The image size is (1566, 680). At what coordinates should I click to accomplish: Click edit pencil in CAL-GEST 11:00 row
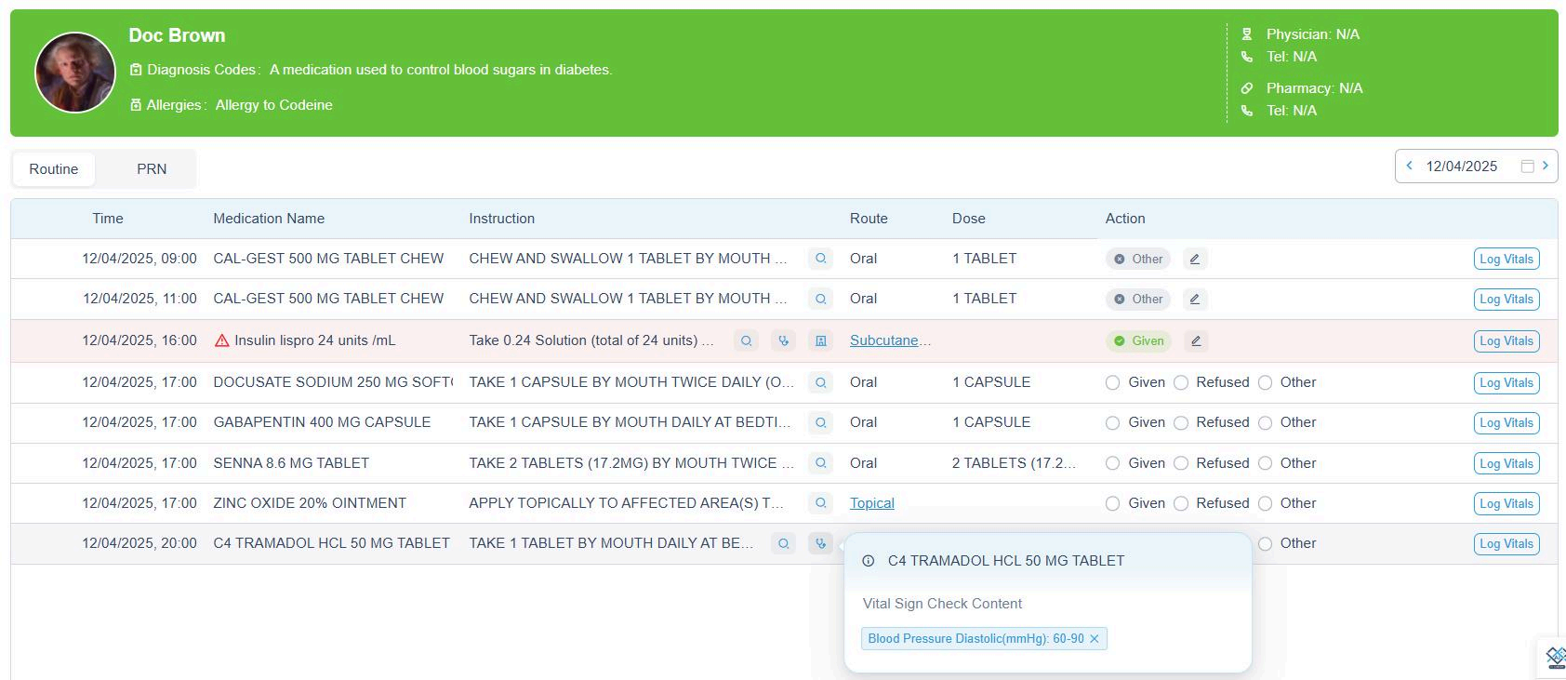1195,300
